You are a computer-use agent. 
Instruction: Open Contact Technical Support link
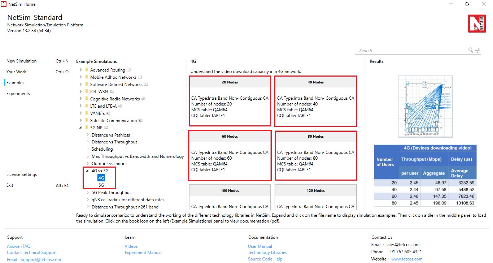click(x=32, y=253)
